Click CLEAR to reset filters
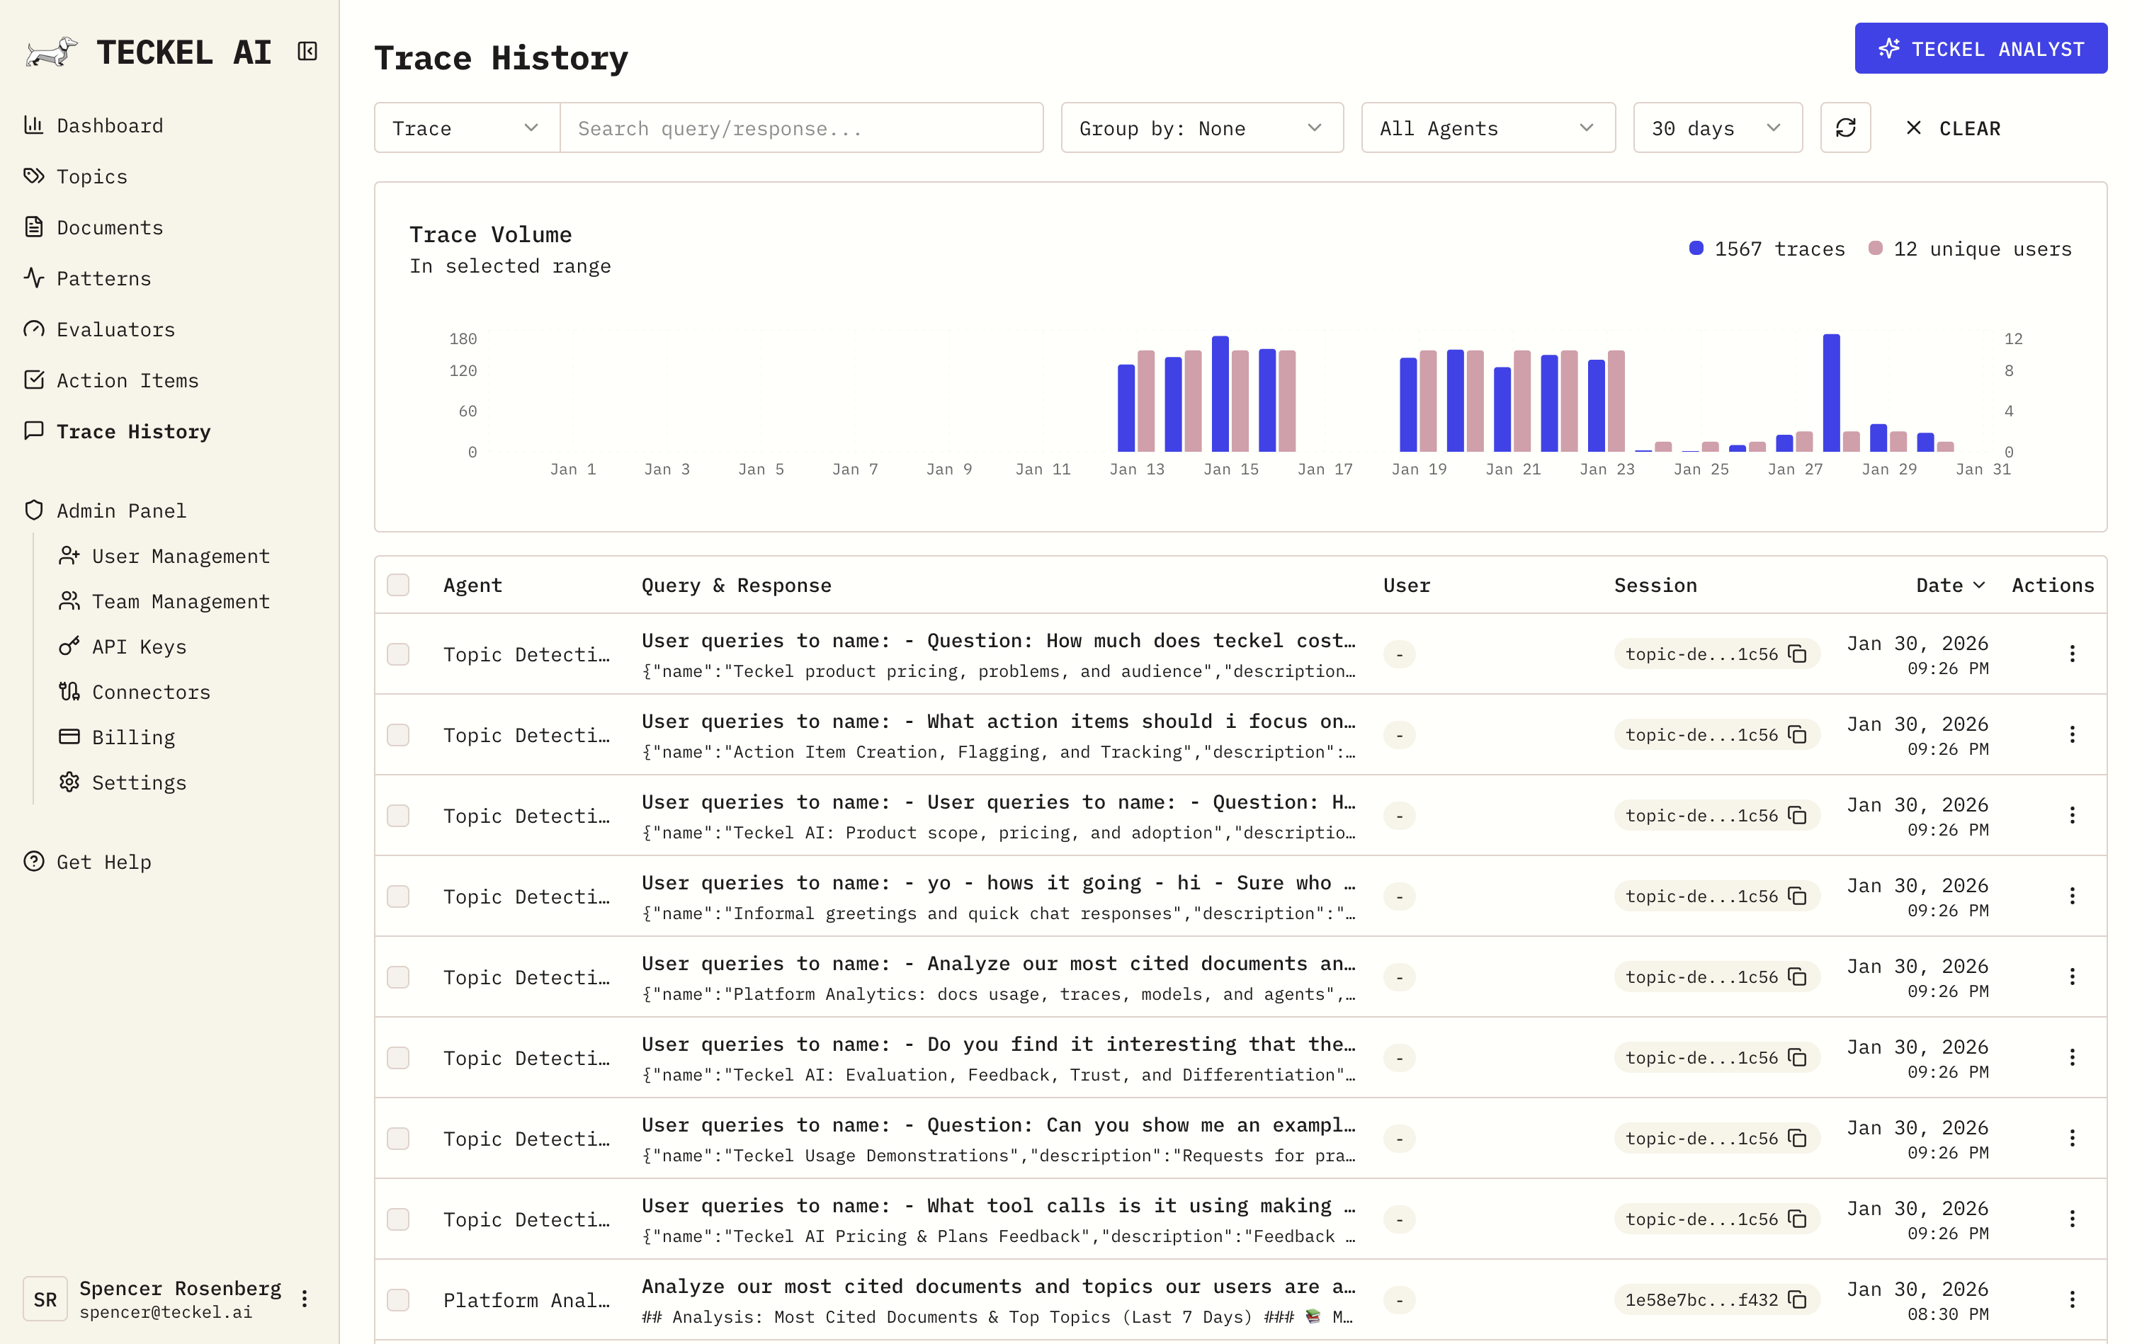The width and height of the screenshot is (2142, 1344). click(1954, 128)
